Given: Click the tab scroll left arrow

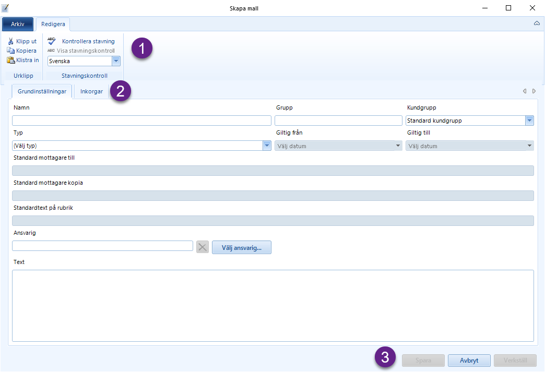Looking at the screenshot, I should (525, 91).
